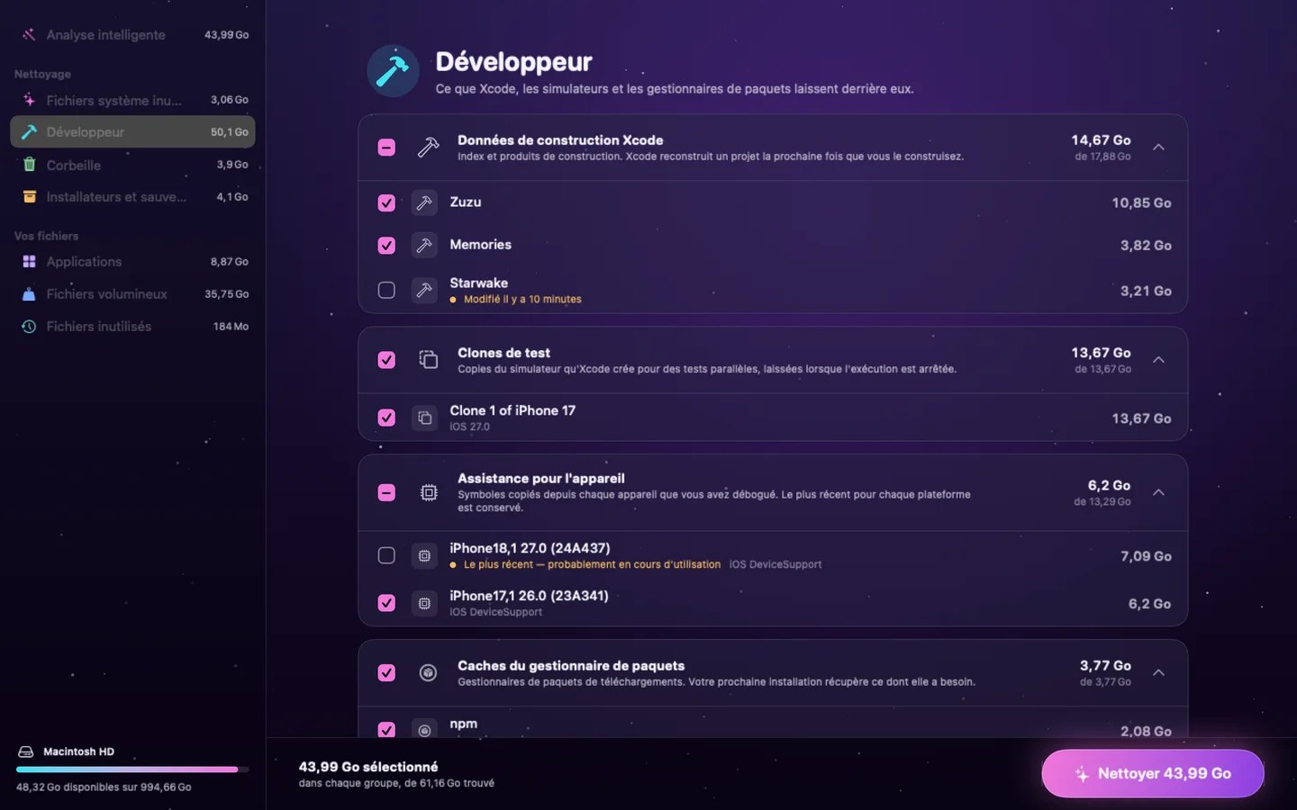Image resolution: width=1297 pixels, height=810 pixels.
Task: Check the iPhone18,1 27.0 checkbox
Action: (386, 555)
